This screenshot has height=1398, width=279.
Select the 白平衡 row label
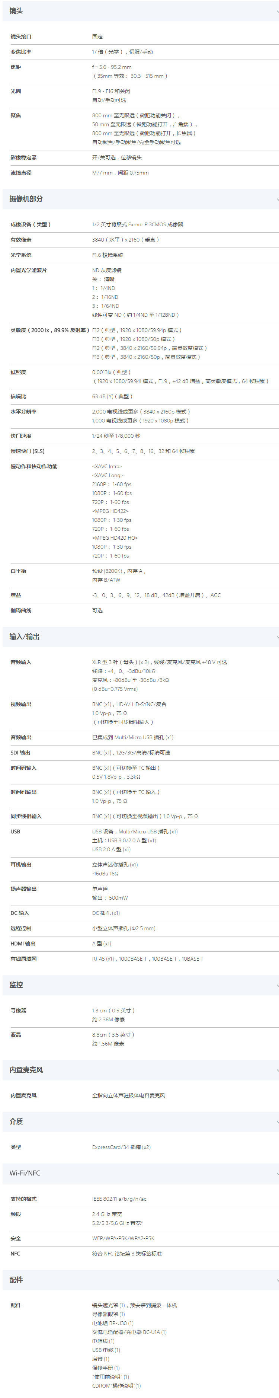19,571
